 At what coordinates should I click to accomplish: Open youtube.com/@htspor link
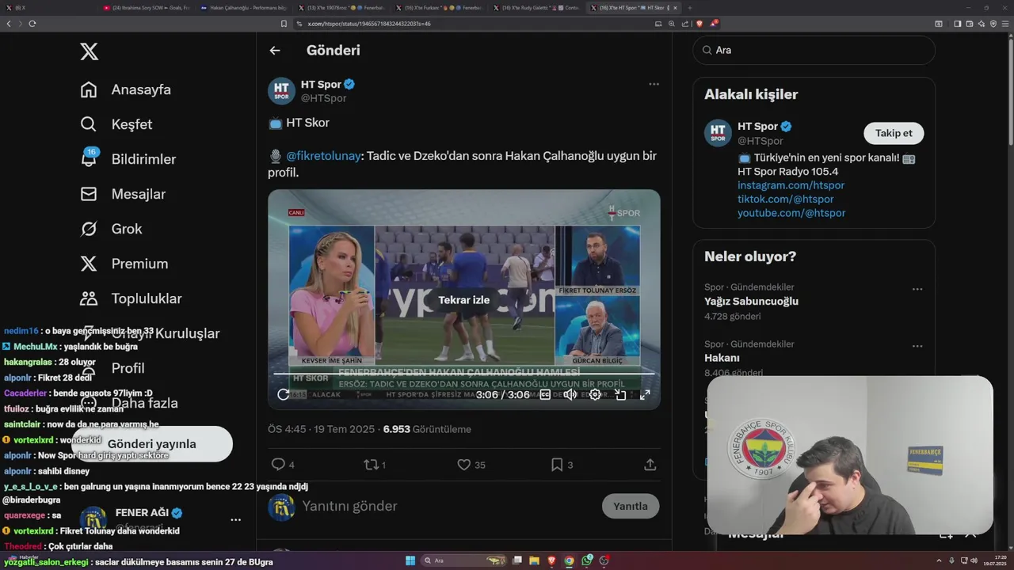[791, 213]
